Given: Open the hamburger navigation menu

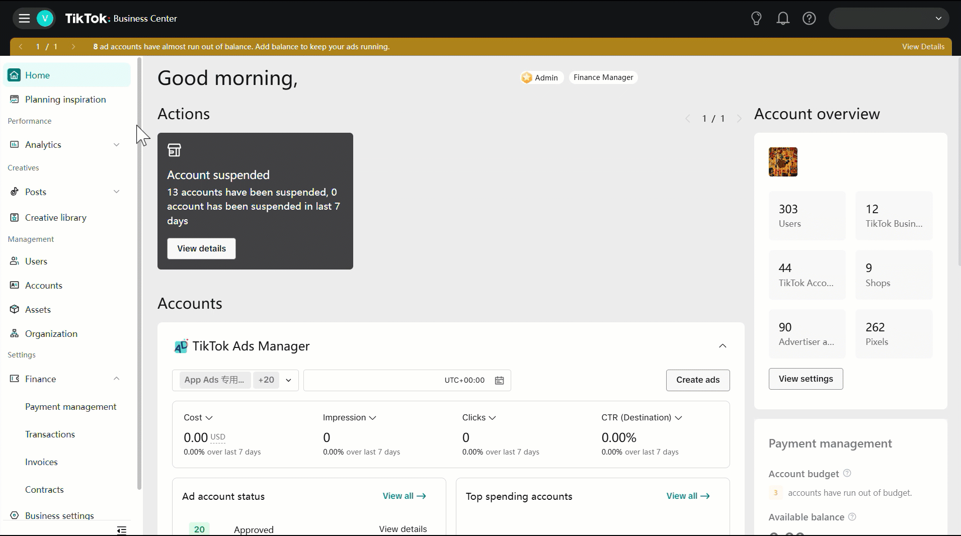Looking at the screenshot, I should click(24, 19).
